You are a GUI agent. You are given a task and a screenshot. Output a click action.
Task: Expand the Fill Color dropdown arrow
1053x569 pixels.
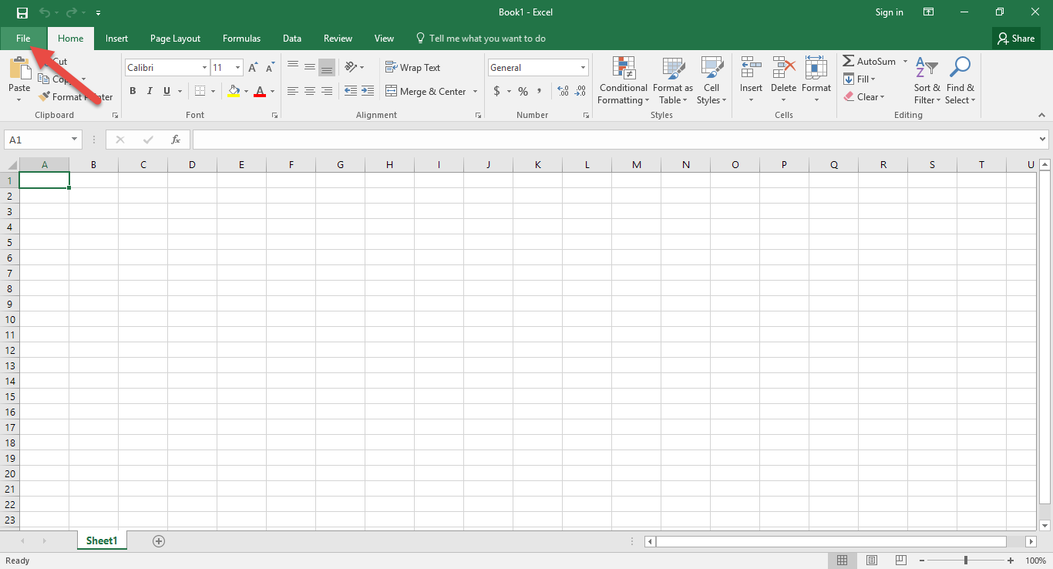click(247, 91)
